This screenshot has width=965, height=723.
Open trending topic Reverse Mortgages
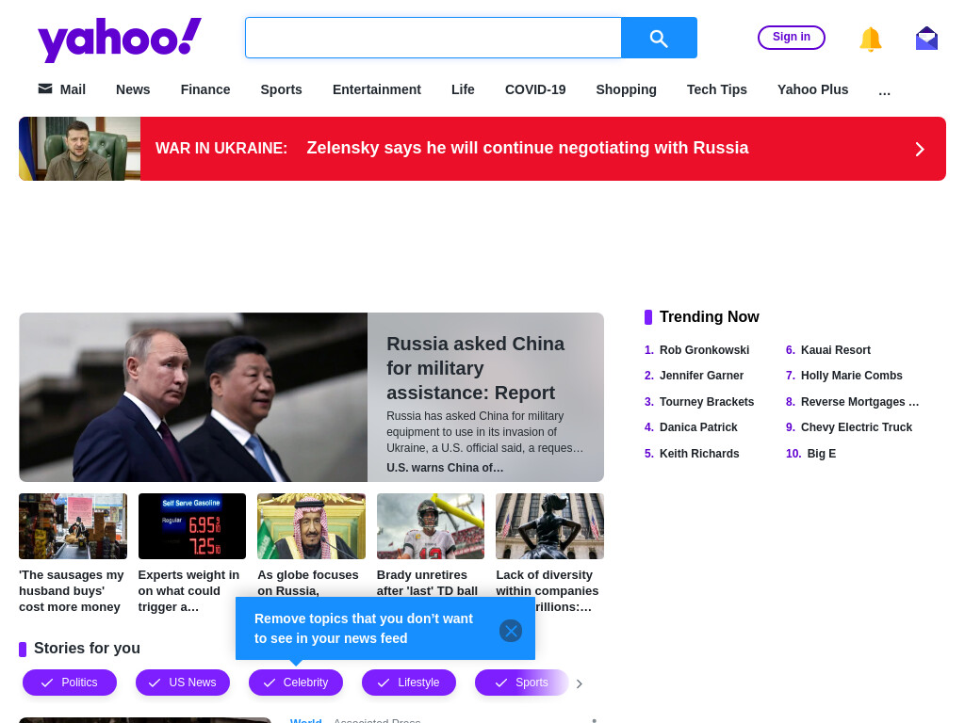859,402
